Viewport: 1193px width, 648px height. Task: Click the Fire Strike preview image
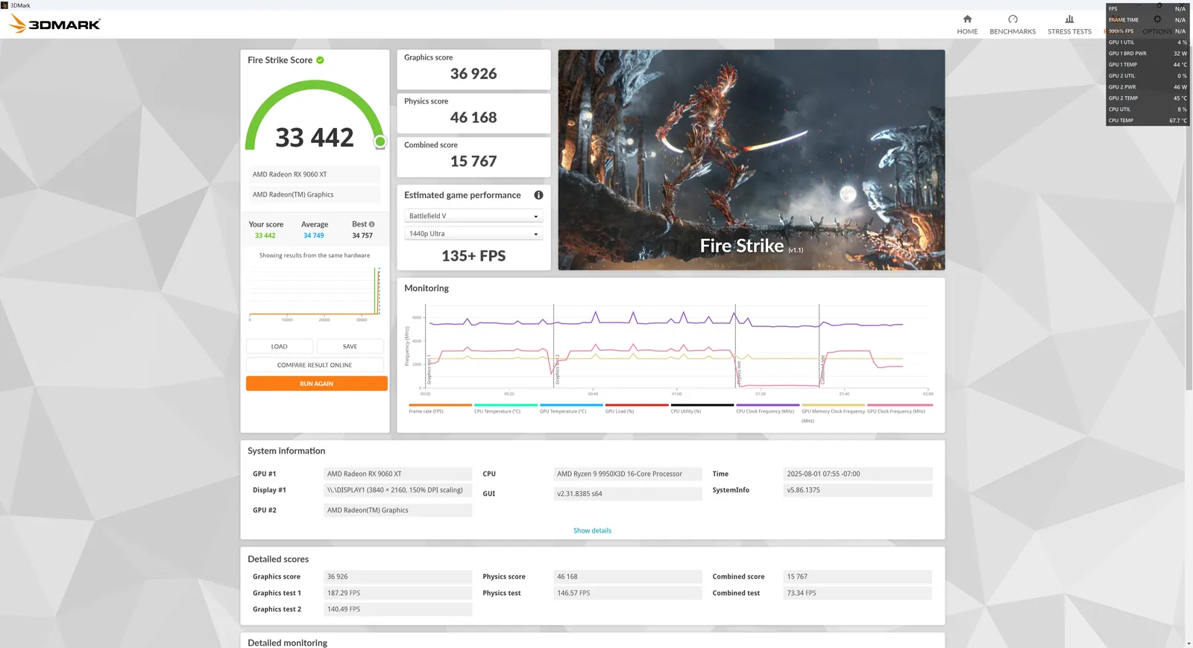[x=751, y=159]
